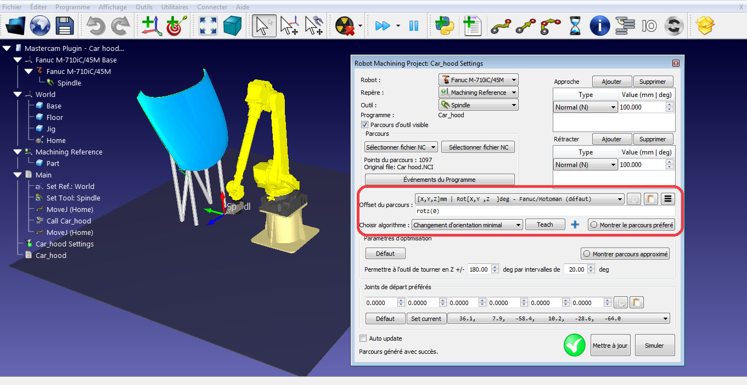Copy the path offset values

tap(634, 199)
